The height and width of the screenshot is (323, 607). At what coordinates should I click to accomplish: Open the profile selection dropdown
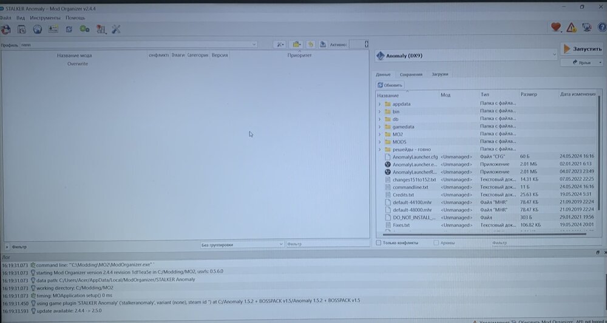[x=138, y=44]
